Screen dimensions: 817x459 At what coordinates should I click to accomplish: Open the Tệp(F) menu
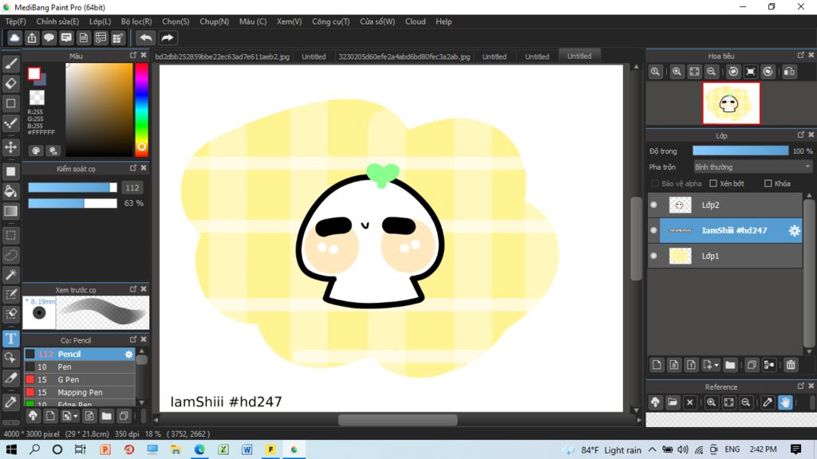point(15,22)
